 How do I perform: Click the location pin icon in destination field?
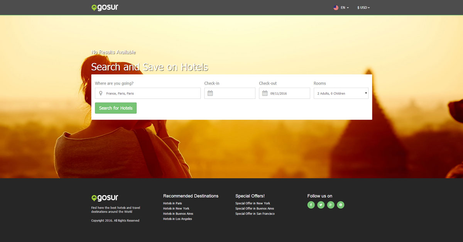pos(101,93)
